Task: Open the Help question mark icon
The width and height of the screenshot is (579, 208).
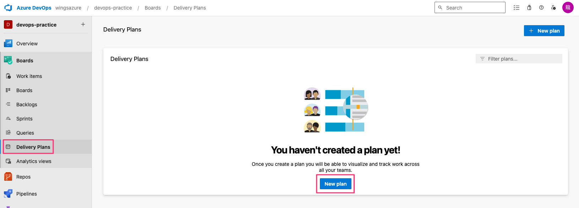Action: tap(541, 7)
